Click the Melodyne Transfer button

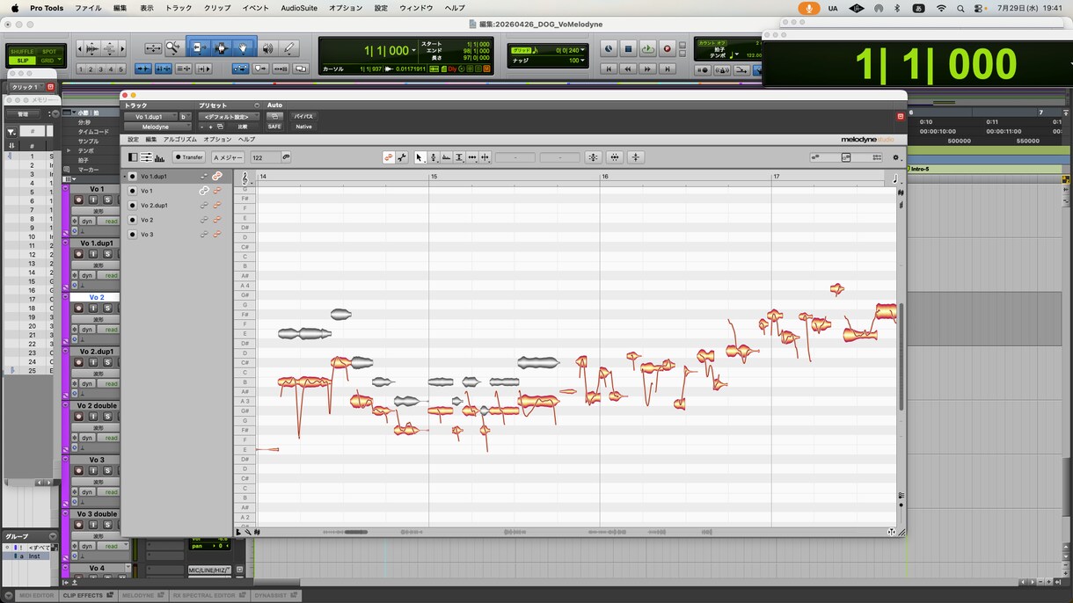[x=189, y=157]
